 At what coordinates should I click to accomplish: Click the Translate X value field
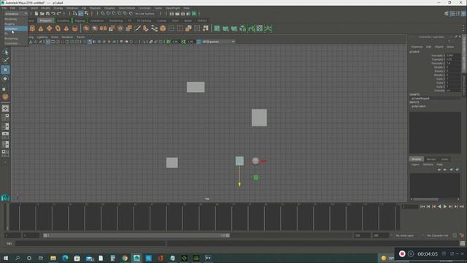[x=453, y=56]
